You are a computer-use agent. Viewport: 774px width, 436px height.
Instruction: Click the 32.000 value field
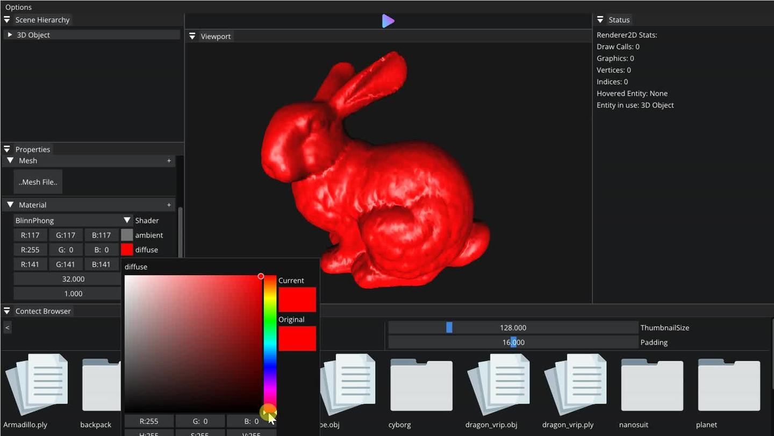pyautogui.click(x=67, y=278)
